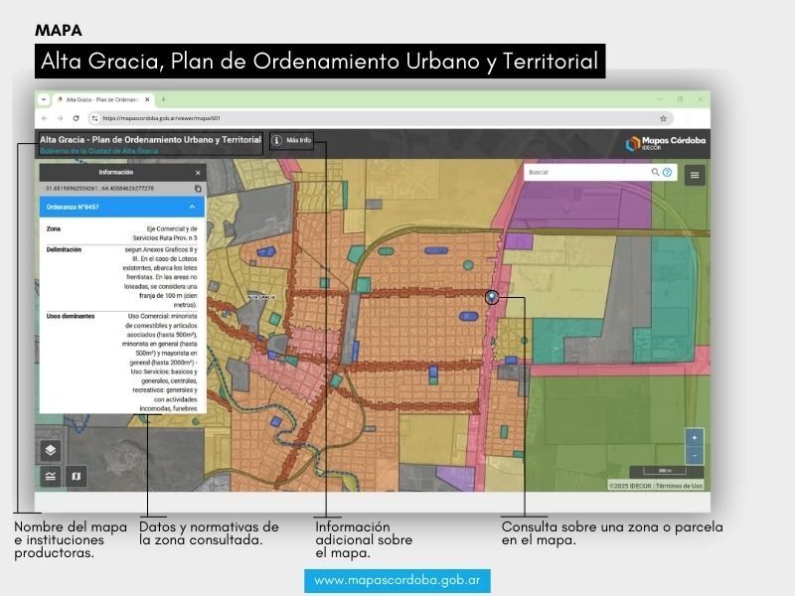
Task: Click the Buscar search field
Action: (x=586, y=173)
